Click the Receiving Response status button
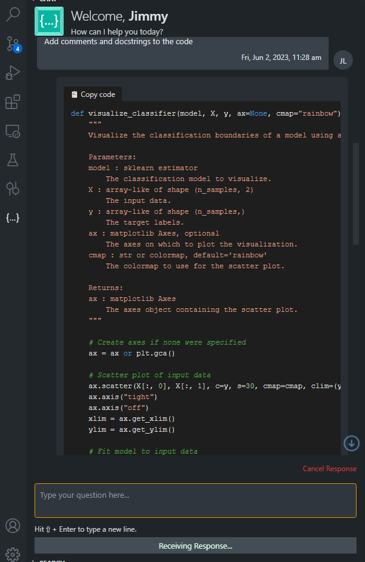The image size is (365, 562). pyautogui.click(x=195, y=546)
